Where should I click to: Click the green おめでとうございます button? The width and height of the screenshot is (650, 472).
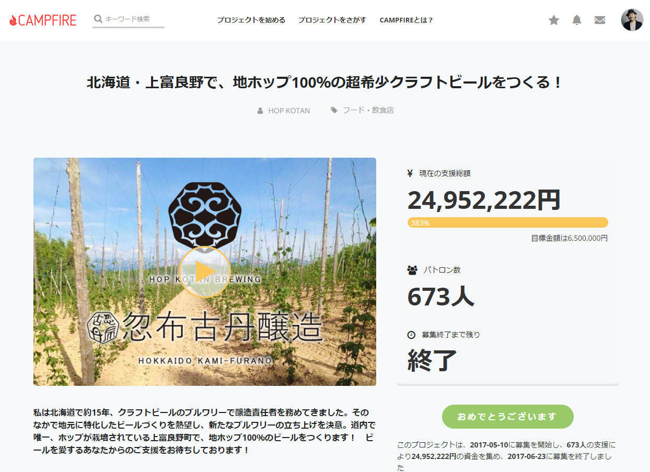(x=507, y=417)
